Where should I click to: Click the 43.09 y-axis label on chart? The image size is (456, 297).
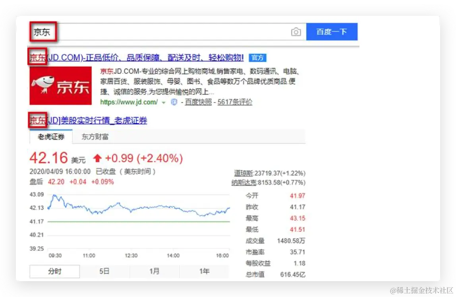(x=37, y=195)
